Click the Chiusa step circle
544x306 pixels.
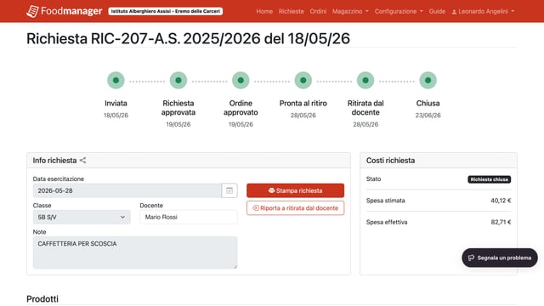pyautogui.click(x=428, y=81)
